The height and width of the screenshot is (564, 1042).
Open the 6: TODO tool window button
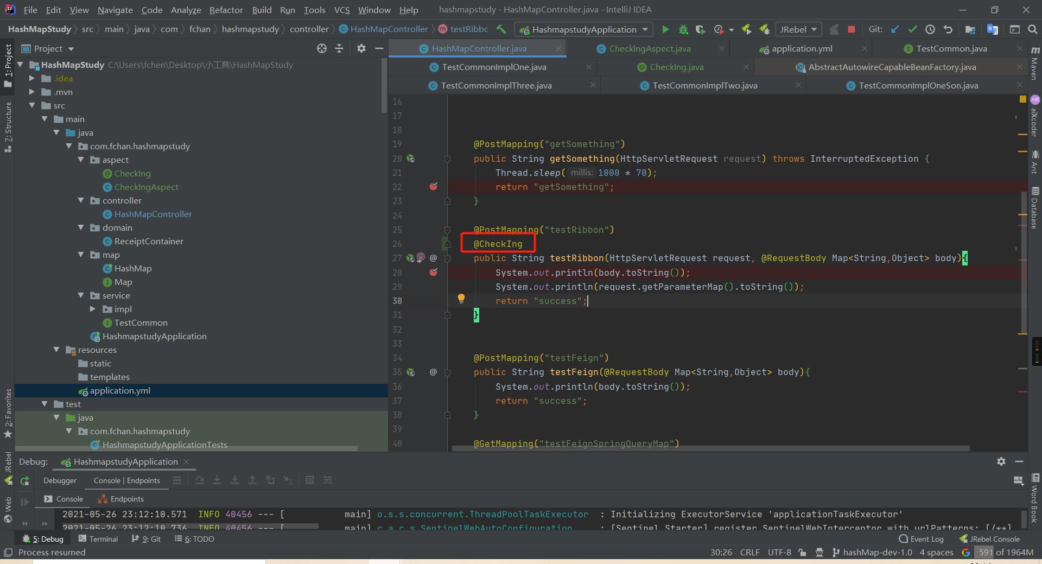click(195, 539)
